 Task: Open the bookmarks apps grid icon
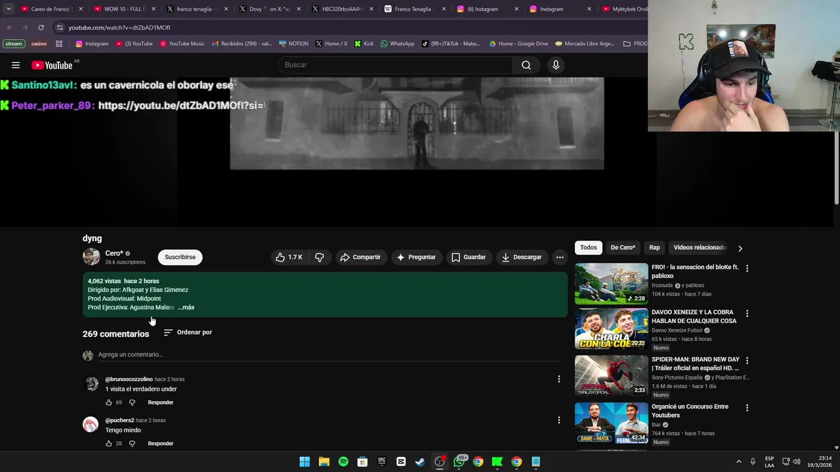(x=59, y=44)
